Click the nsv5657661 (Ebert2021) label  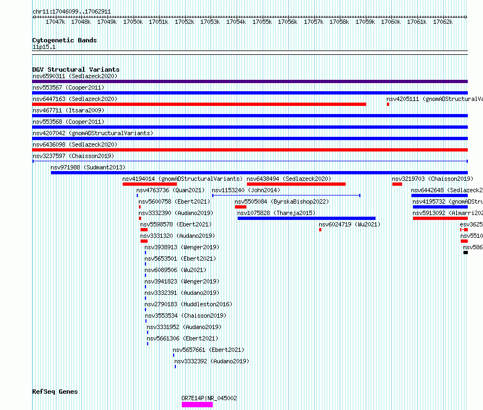click(x=208, y=350)
